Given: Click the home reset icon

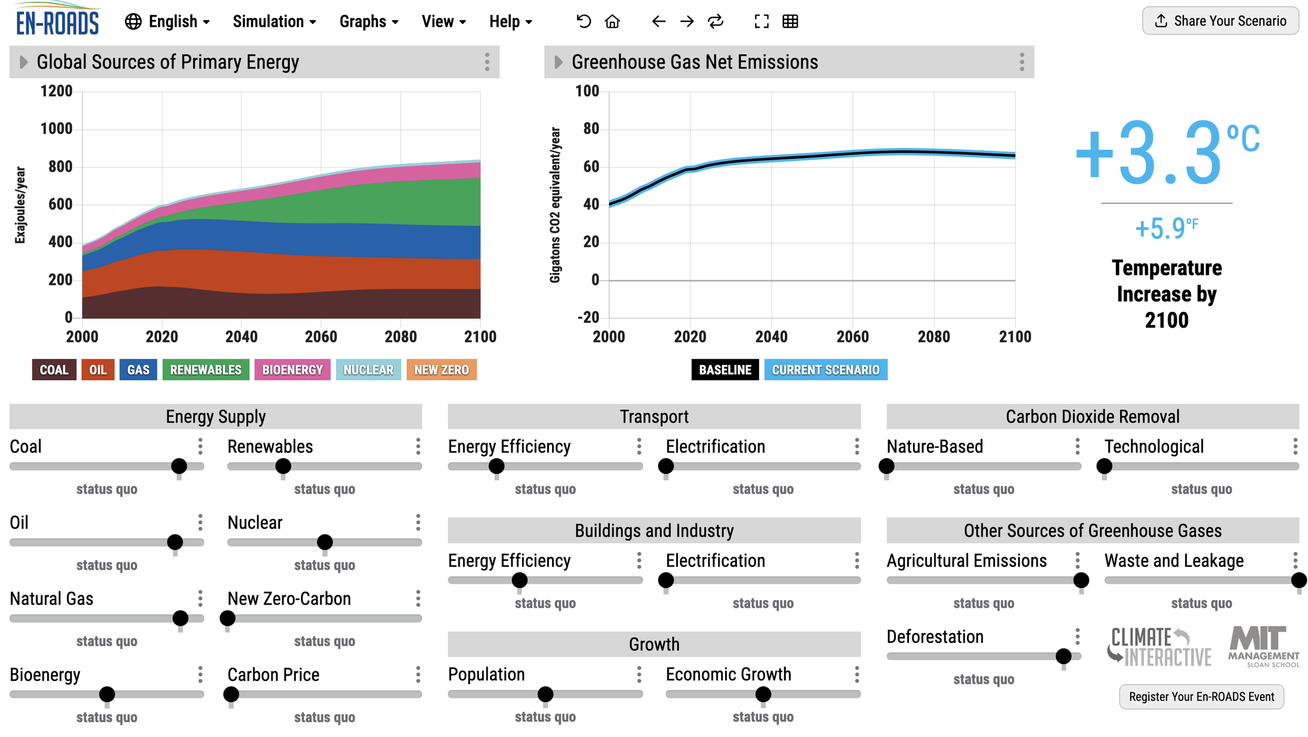Looking at the screenshot, I should (x=612, y=21).
